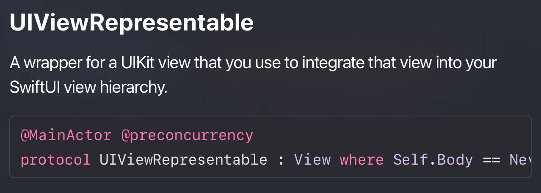Open the truncated Never type link
This screenshot has height=193, width=541.
[520, 160]
